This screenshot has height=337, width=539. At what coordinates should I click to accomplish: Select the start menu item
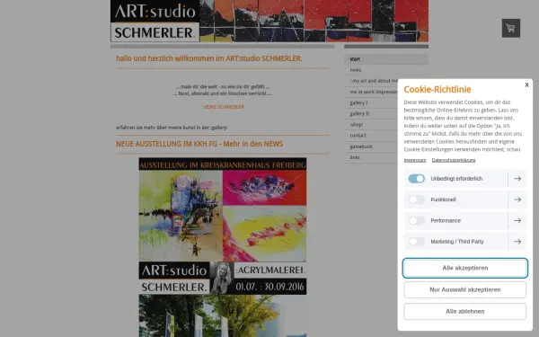point(386,59)
